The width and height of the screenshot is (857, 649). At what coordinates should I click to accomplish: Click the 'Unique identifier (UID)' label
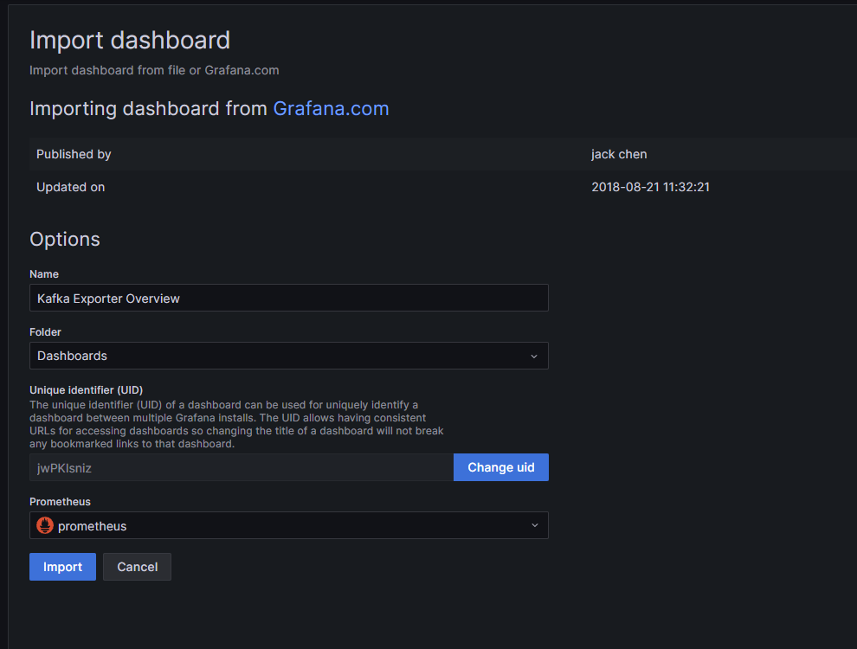pos(86,390)
